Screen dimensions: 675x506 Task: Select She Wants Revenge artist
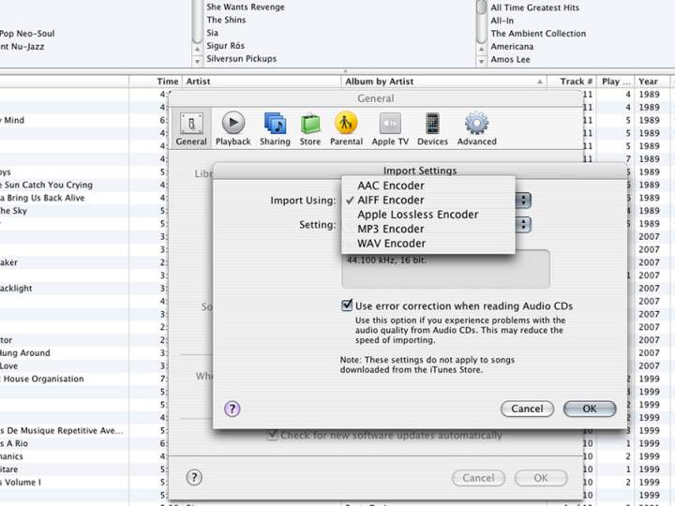pyautogui.click(x=246, y=7)
